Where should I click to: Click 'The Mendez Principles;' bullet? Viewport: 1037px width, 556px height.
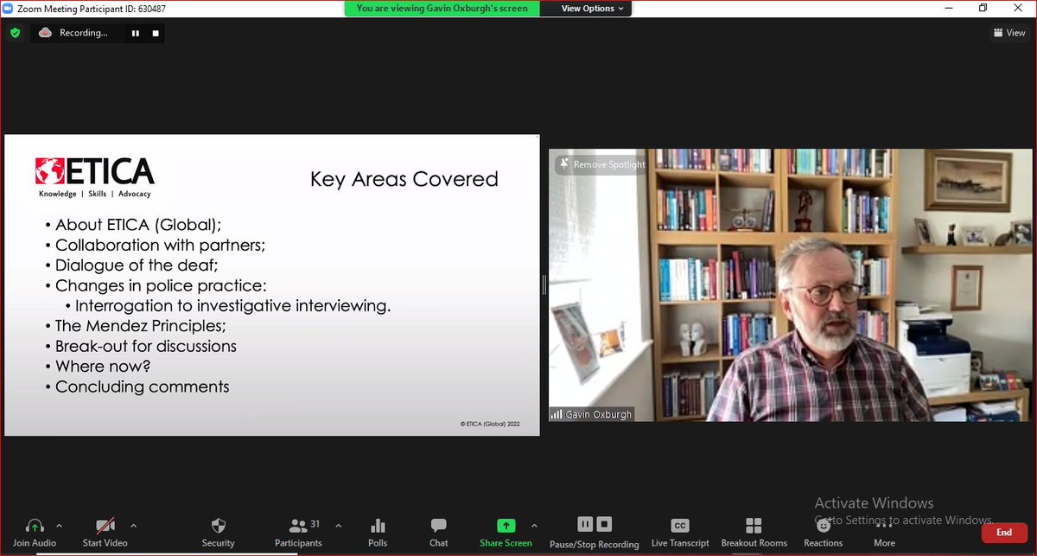click(x=141, y=326)
